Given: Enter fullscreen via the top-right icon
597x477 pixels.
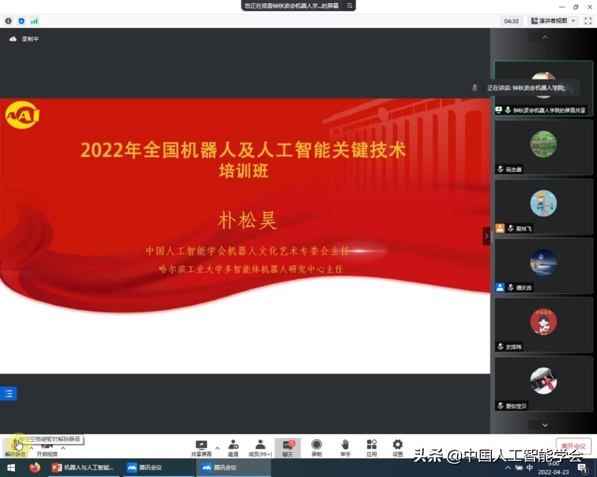Looking at the screenshot, I should (588, 20).
